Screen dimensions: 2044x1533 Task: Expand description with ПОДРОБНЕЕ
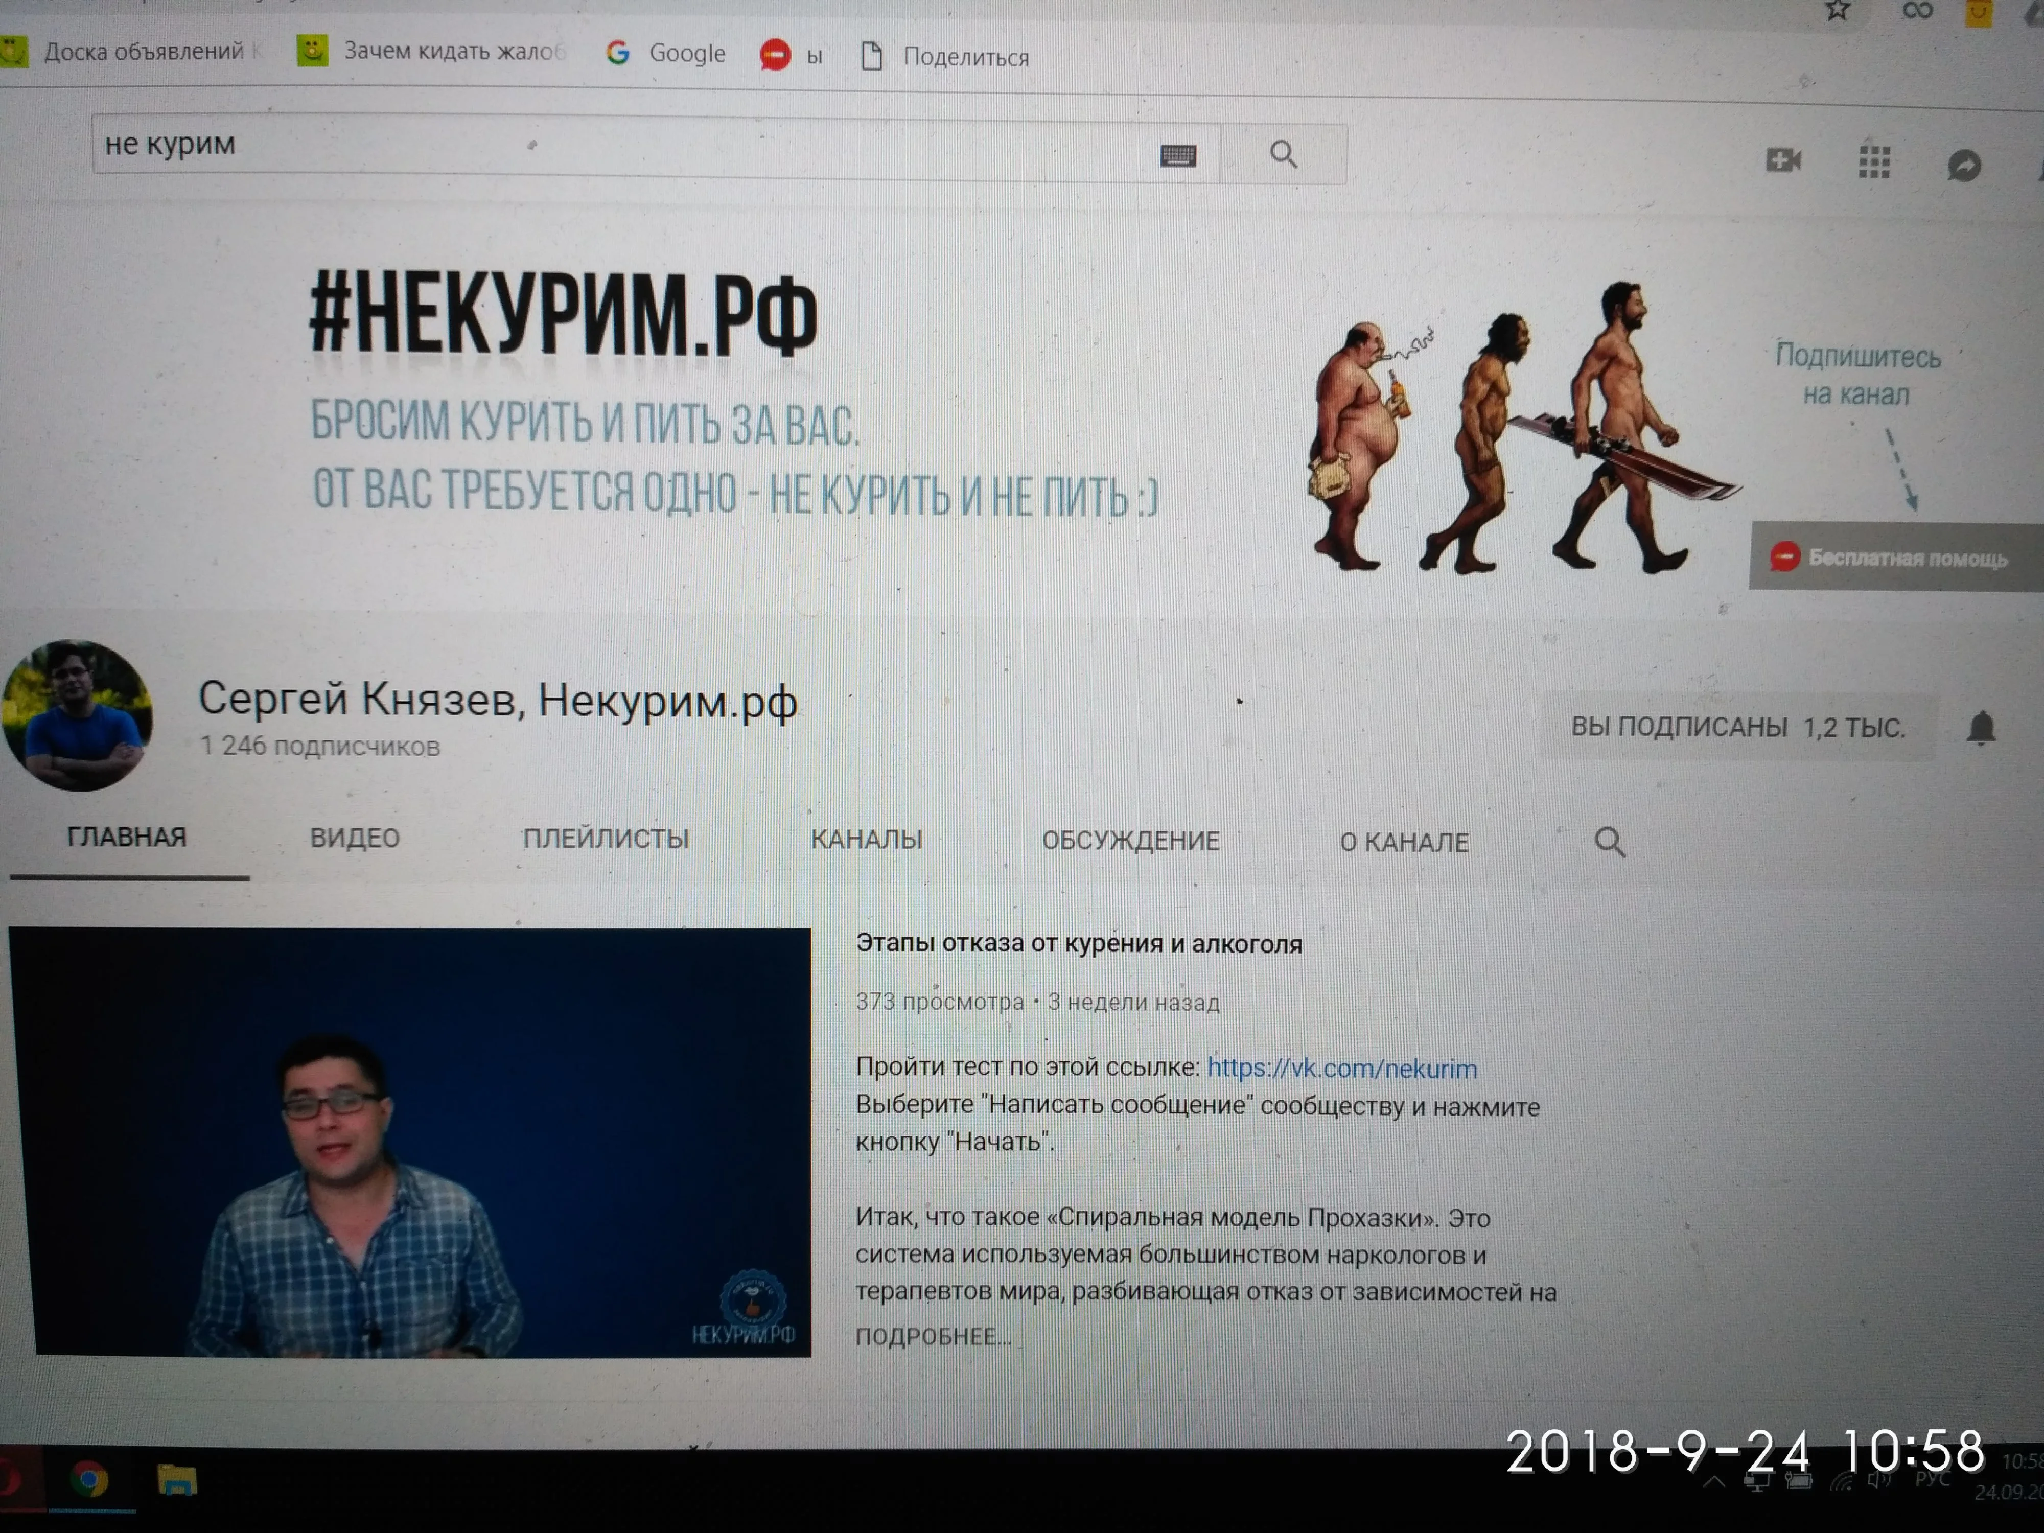(x=933, y=1336)
